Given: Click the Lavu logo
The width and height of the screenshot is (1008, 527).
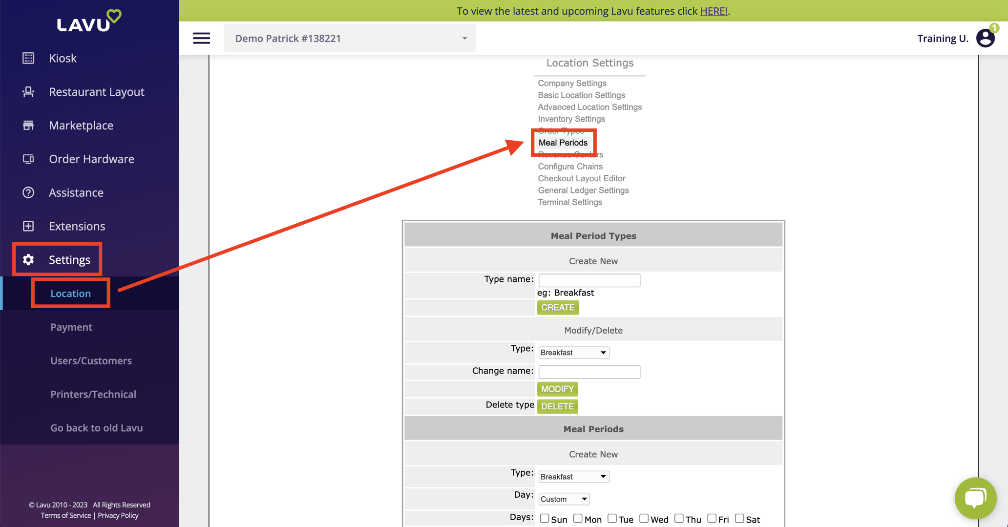Looking at the screenshot, I should [89, 21].
